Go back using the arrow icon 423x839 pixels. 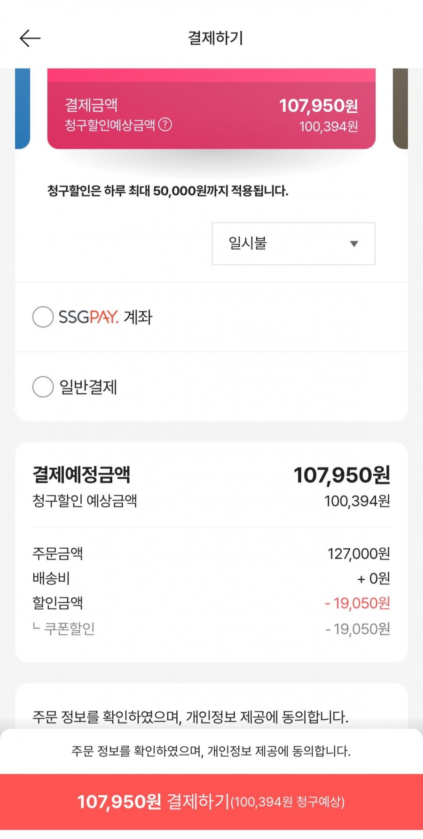[30, 38]
